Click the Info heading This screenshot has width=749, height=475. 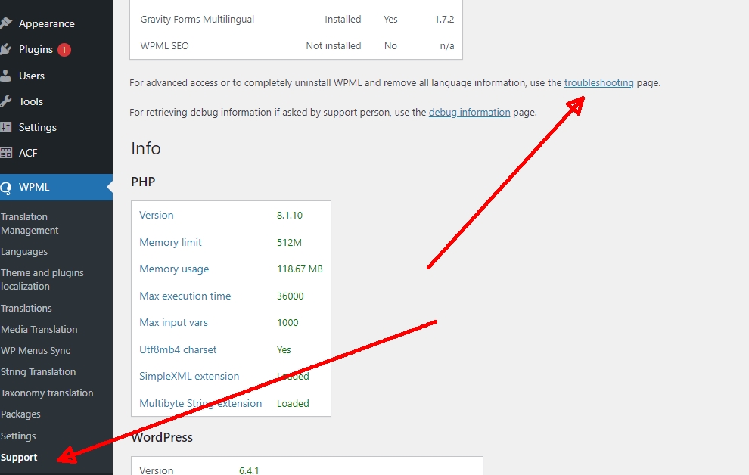pos(146,148)
